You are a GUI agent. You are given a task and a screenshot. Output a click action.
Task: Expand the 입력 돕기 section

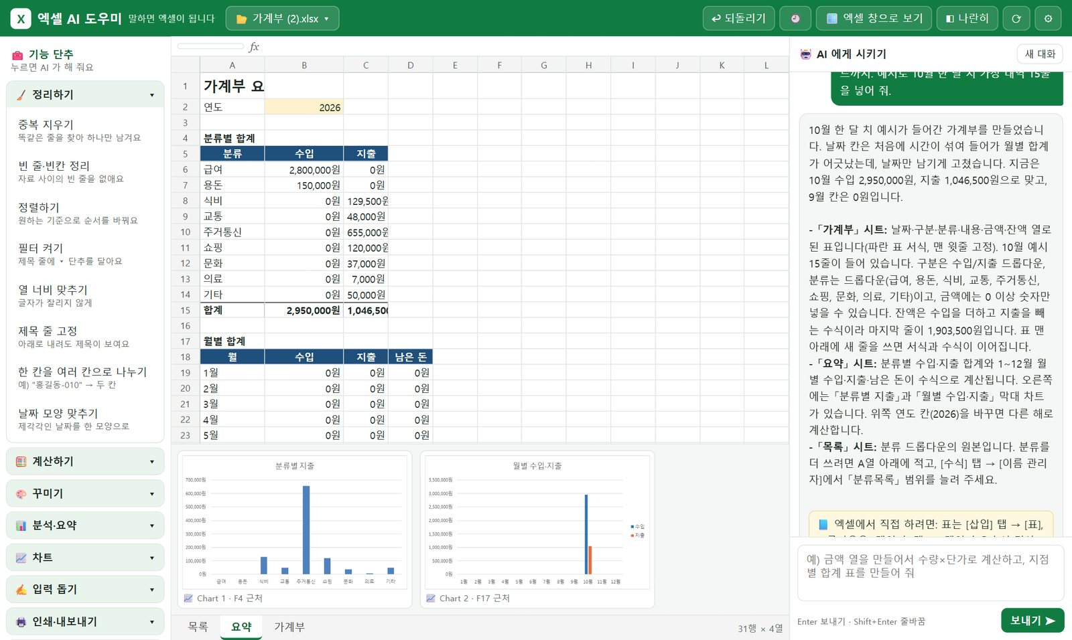click(85, 589)
